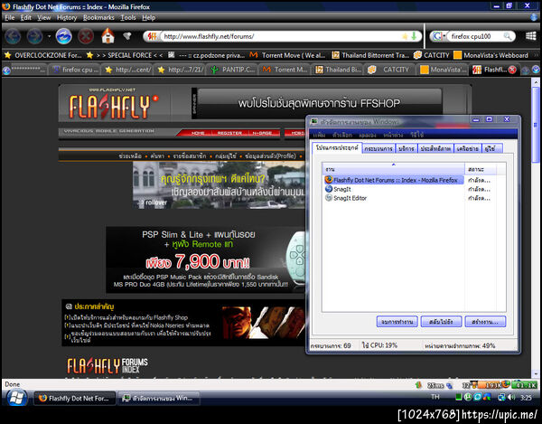Viewport: 542px width, 424px height.
Task: Click the volume speaker tray icon
Action: coord(511,398)
